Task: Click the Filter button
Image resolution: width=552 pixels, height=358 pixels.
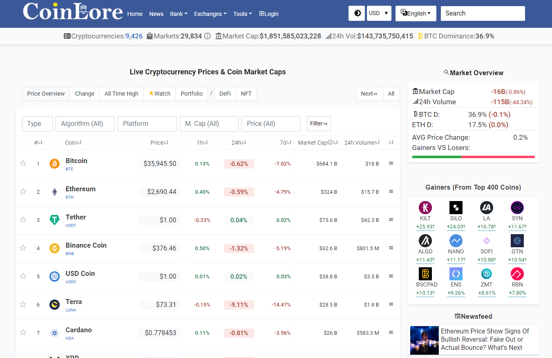Action: tap(319, 123)
